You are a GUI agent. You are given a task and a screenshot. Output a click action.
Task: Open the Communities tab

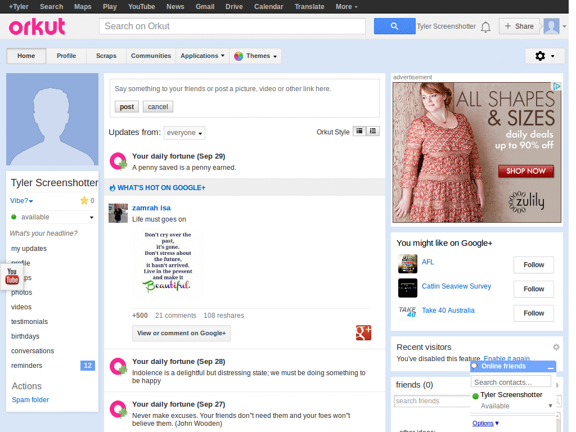point(151,56)
